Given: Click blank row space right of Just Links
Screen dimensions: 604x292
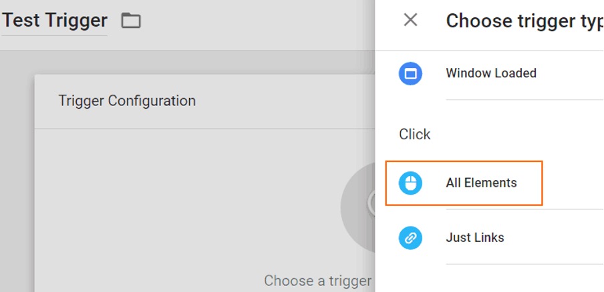Looking at the screenshot, I should click(555, 238).
